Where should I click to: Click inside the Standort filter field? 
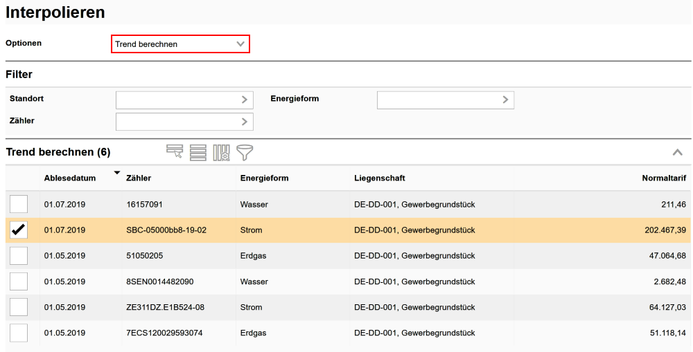tap(184, 100)
